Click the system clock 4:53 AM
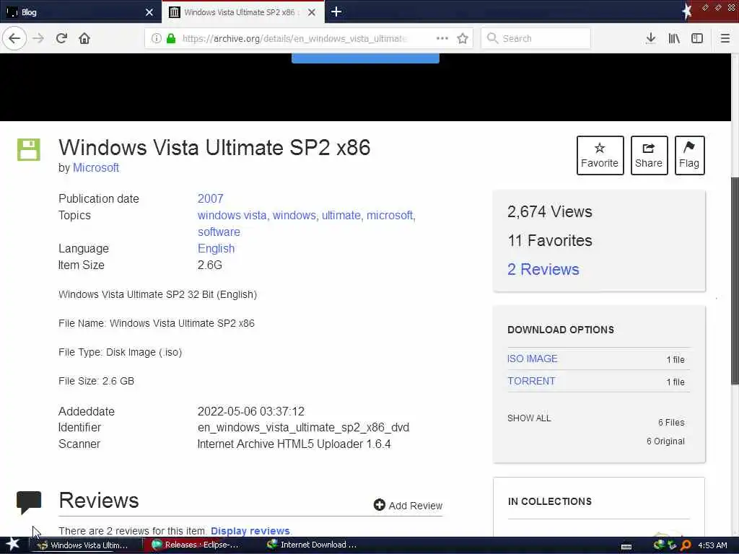Image resolution: width=739 pixels, height=554 pixels. (x=712, y=545)
